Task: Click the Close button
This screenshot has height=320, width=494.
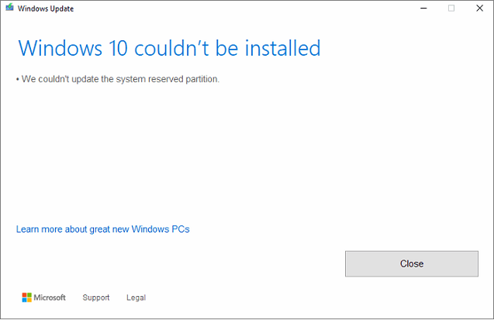Action: tap(412, 263)
